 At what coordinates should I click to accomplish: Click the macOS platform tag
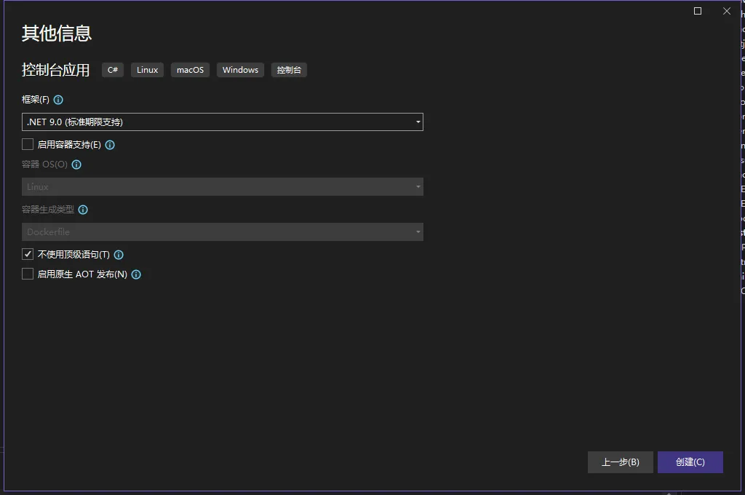(190, 70)
